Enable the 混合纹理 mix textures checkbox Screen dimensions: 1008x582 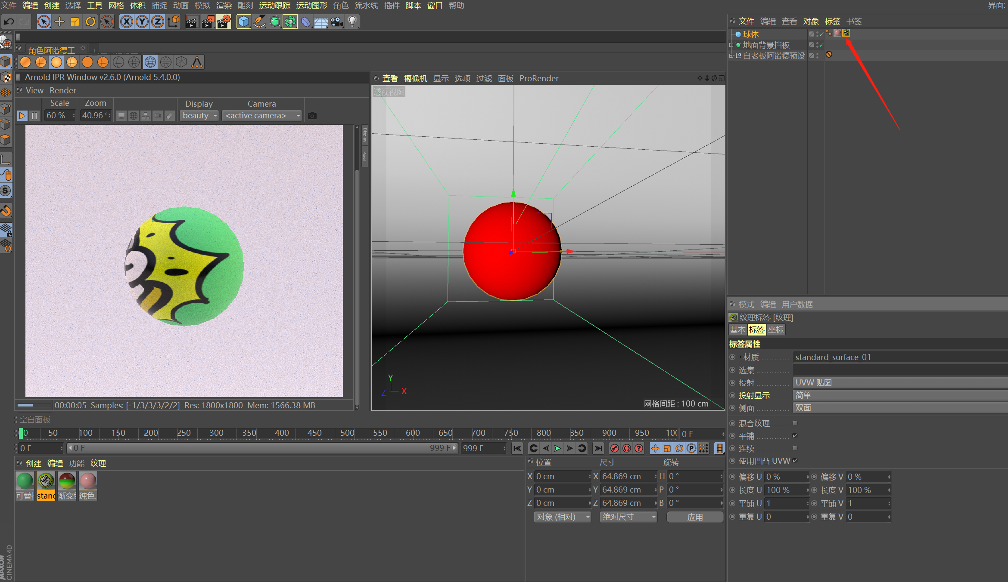pyautogui.click(x=795, y=423)
